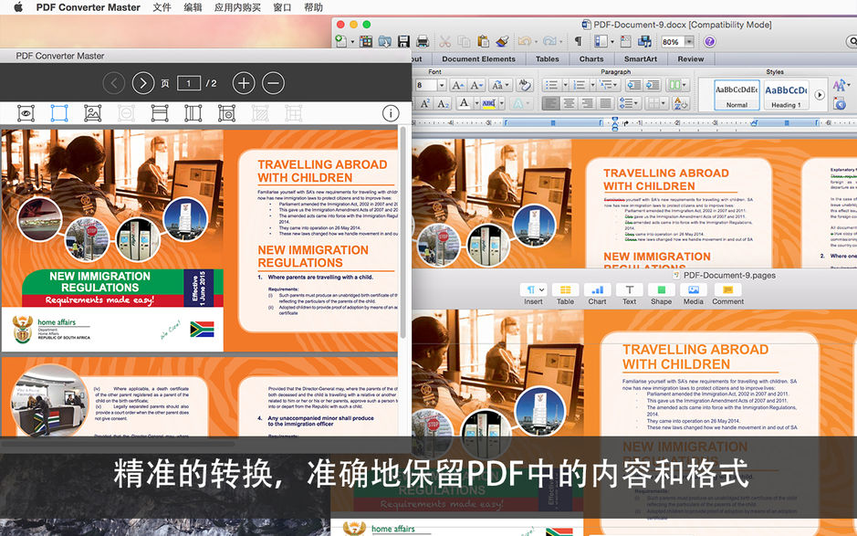The width and height of the screenshot is (857, 536).
Task: Click the Chart icon in Pages toolbar
Action: tap(598, 290)
